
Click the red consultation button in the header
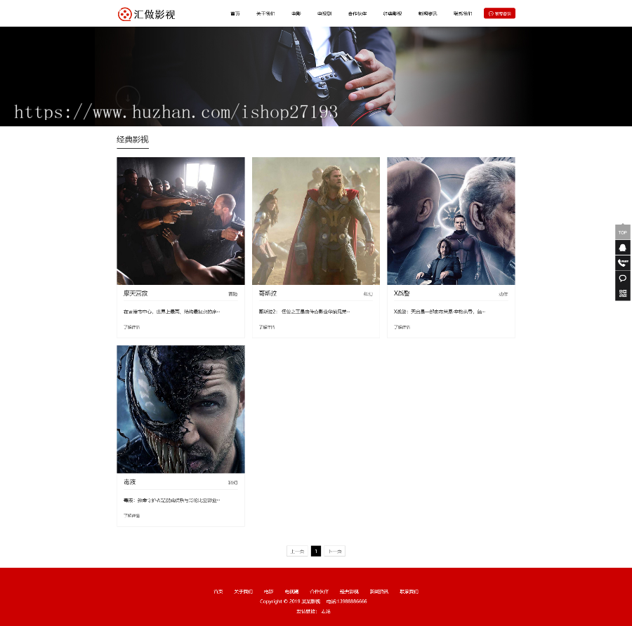click(x=499, y=13)
